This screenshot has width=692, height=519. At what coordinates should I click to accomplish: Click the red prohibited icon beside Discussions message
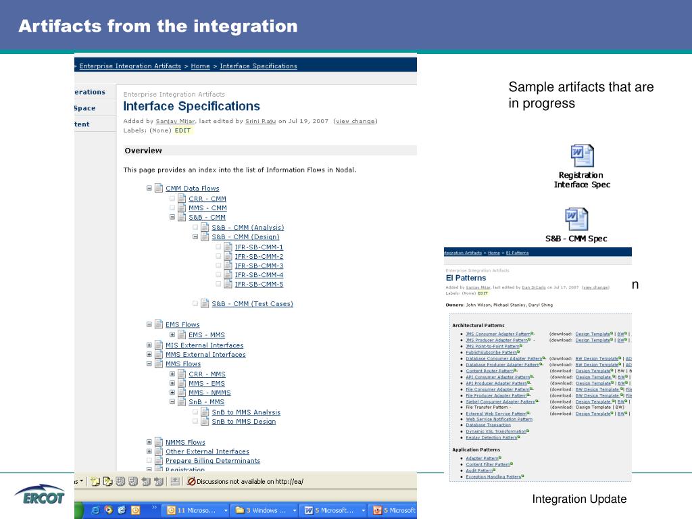(x=191, y=481)
